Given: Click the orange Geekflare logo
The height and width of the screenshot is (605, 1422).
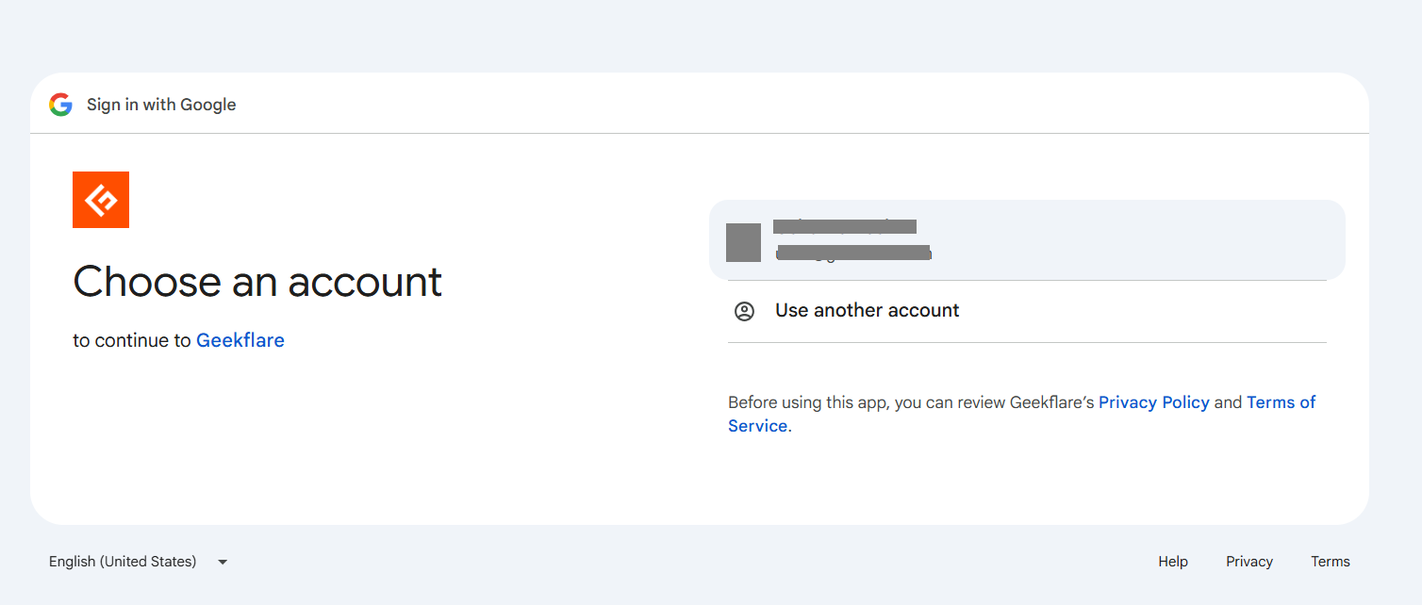Looking at the screenshot, I should (x=101, y=200).
